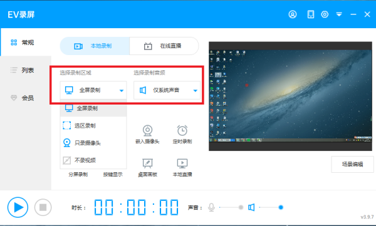Start recording with the play button
376x226 pixels.
18,207
